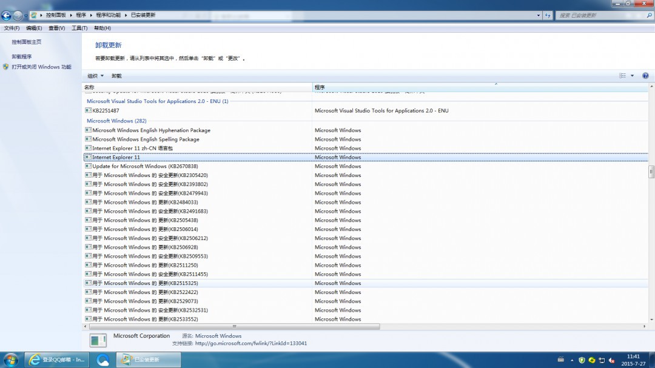The width and height of the screenshot is (655, 368).
Task: Select the KB2515325 update row
Action: click(366, 283)
